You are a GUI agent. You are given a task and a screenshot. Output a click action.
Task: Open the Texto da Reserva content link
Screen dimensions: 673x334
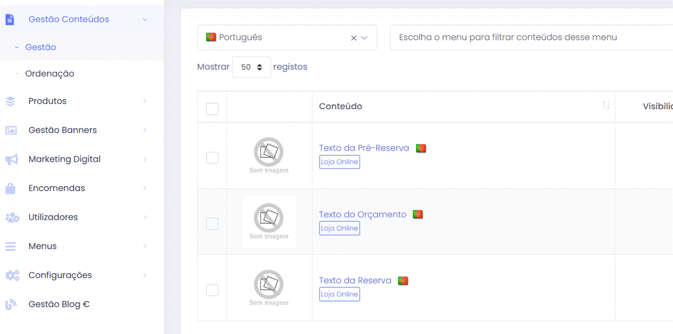point(355,281)
